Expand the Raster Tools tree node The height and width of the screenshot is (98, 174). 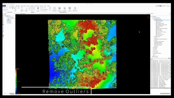click(x=154, y=37)
